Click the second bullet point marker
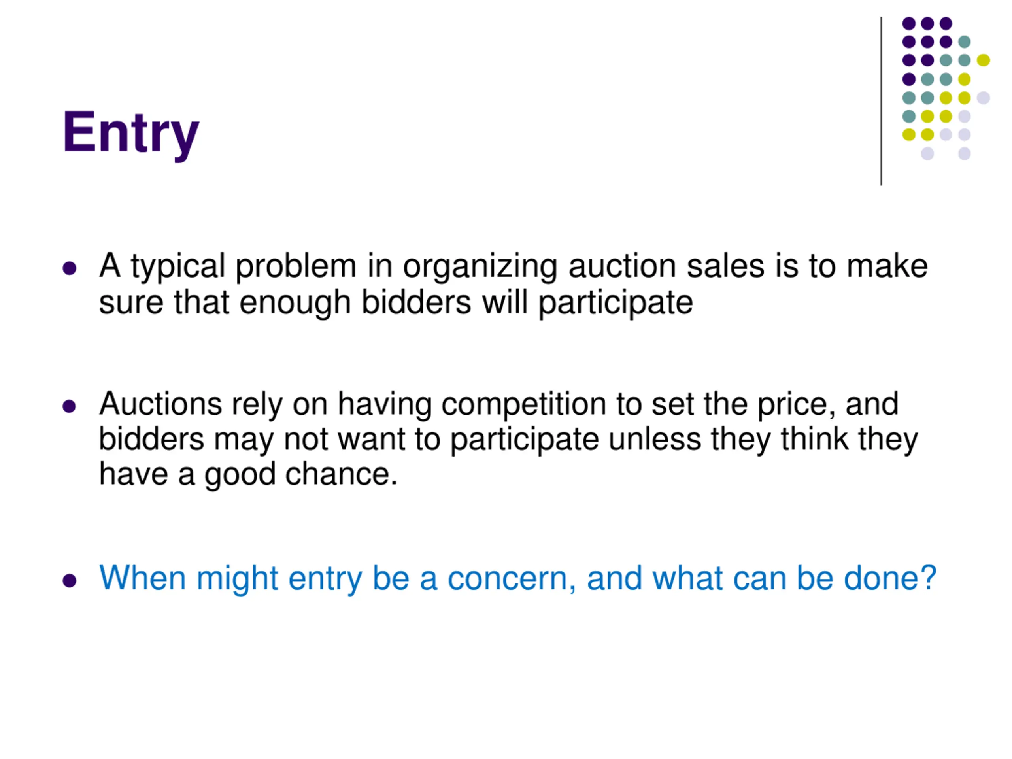The image size is (1012, 759). pyautogui.click(x=70, y=406)
